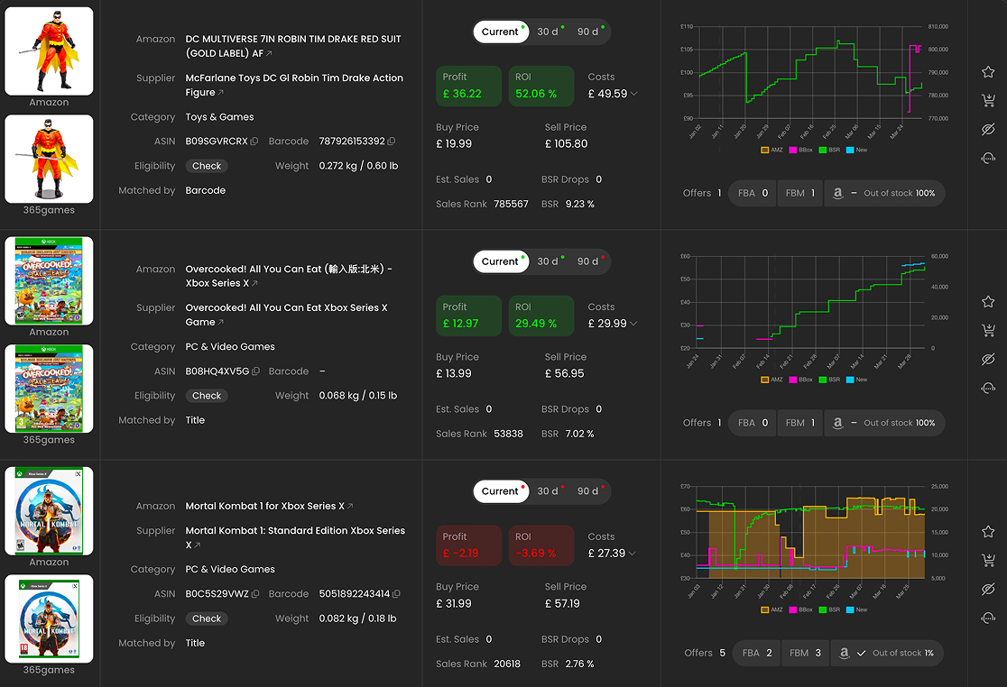
Task: Toggle BBox series in Overcooked chart legend
Action: coord(801,380)
